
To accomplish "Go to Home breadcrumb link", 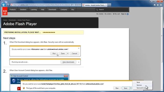I will pos(5,20).
